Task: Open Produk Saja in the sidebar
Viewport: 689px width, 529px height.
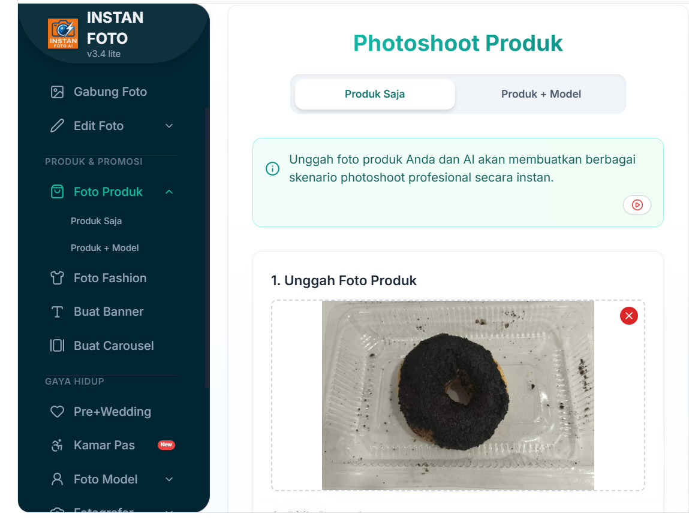Action: 96,221
